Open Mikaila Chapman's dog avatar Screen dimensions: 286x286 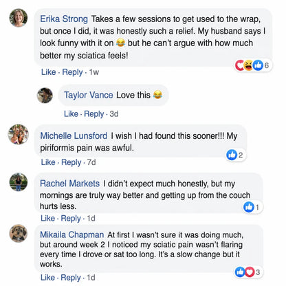[19, 234]
